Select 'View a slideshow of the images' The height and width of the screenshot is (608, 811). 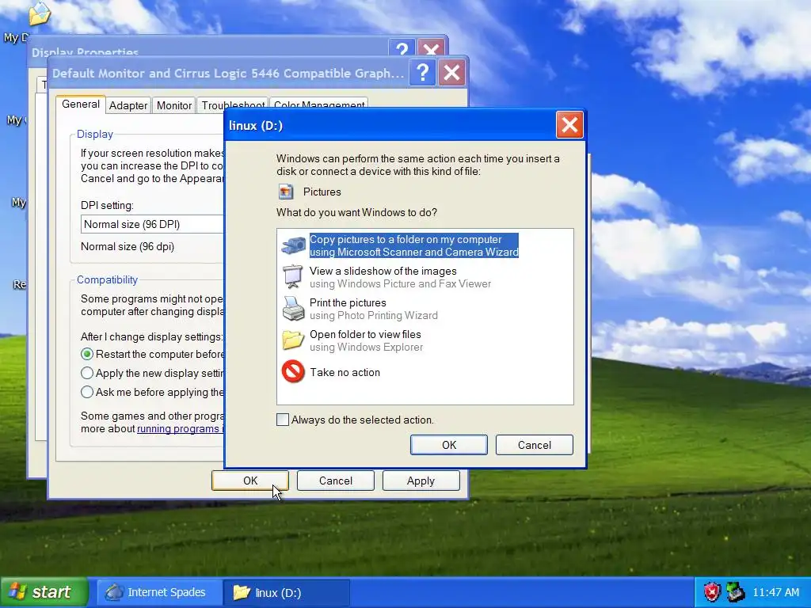(383, 271)
